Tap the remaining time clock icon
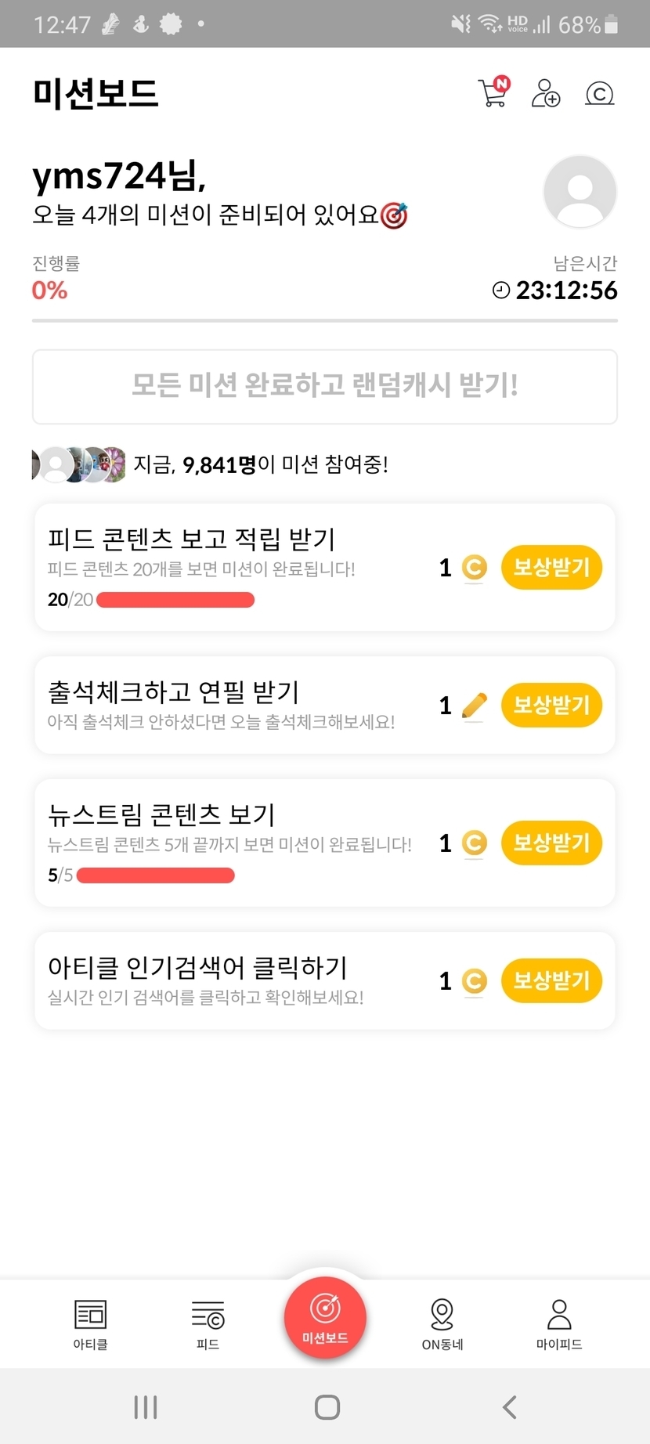The image size is (650, 1444). point(501,291)
